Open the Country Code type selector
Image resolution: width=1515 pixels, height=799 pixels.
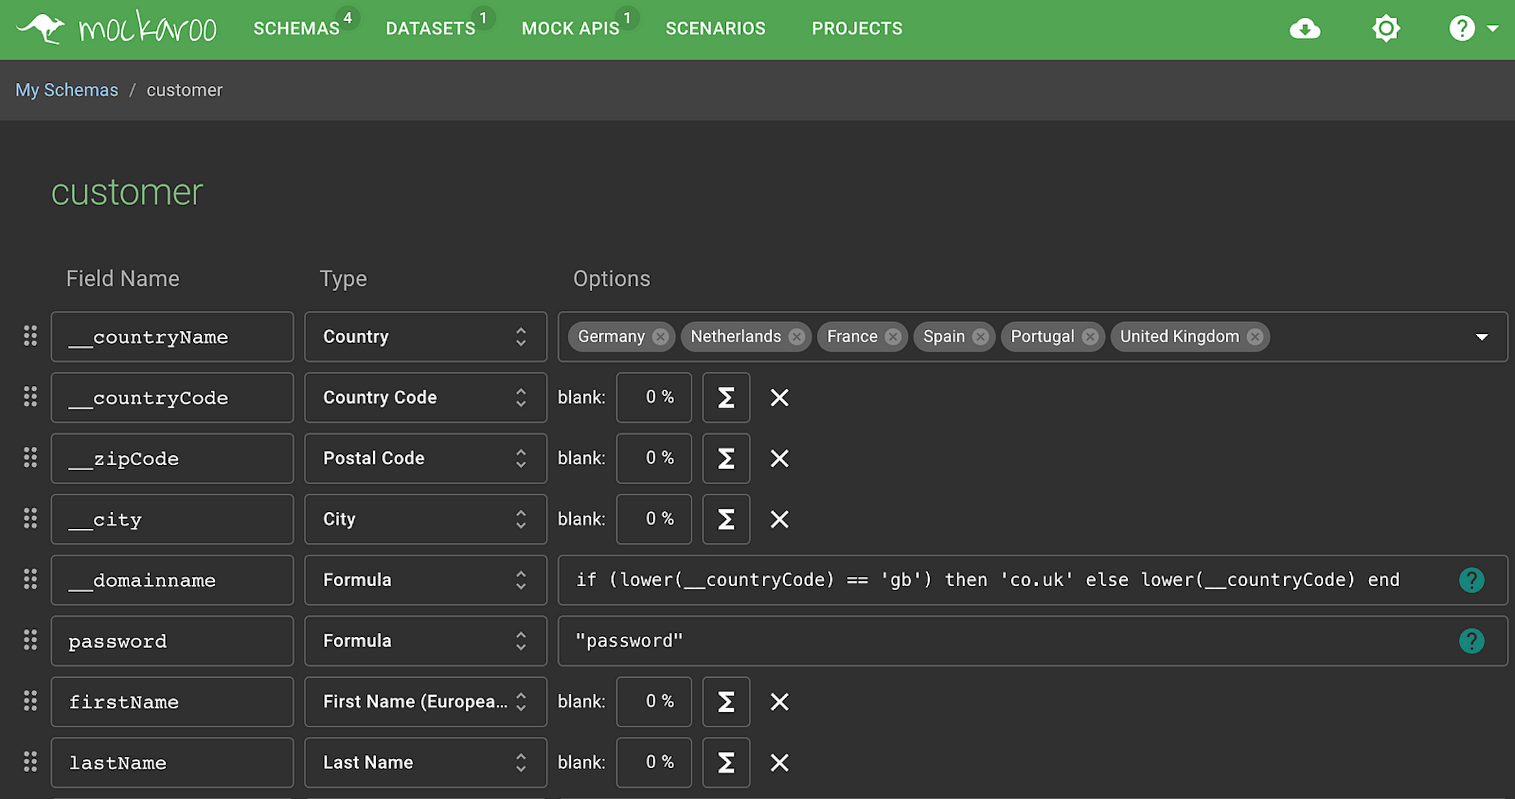click(x=426, y=397)
